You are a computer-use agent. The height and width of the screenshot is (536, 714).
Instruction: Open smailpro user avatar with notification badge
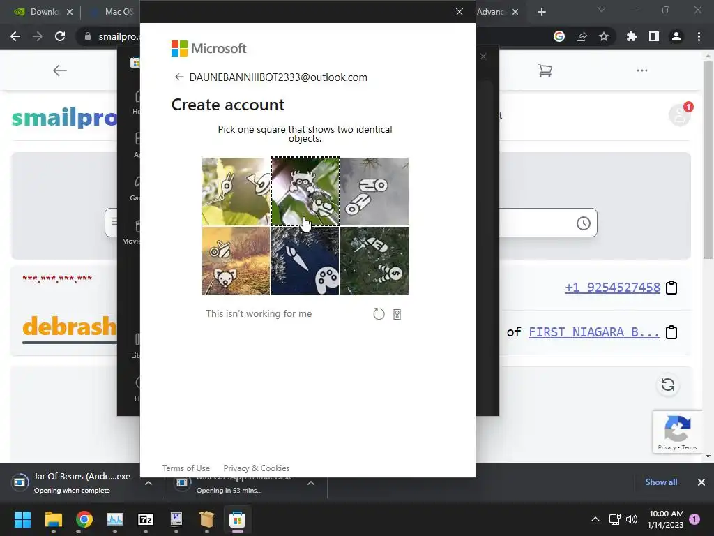680,114
